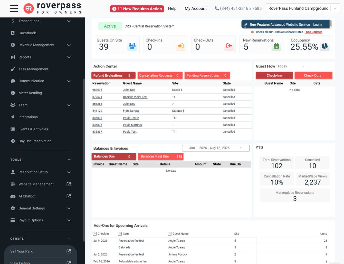Toggle the Check In column collapse box
This screenshot has width=344, height=264.
[95, 234]
